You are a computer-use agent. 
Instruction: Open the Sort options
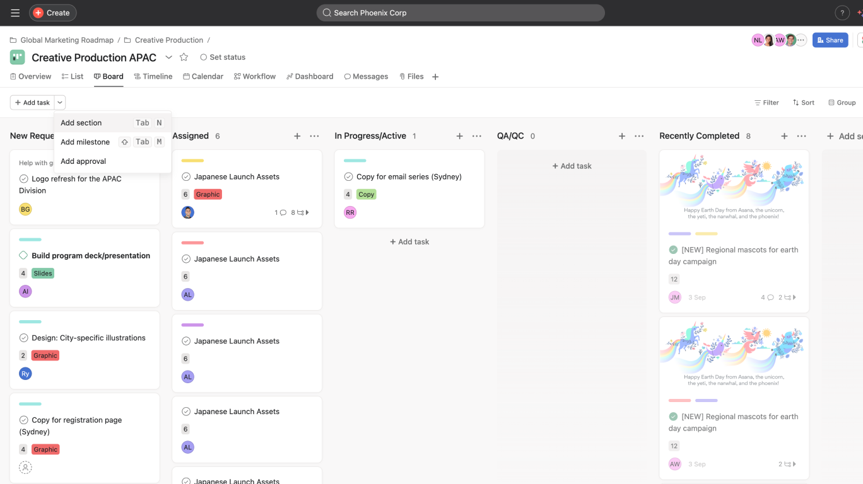(x=803, y=102)
